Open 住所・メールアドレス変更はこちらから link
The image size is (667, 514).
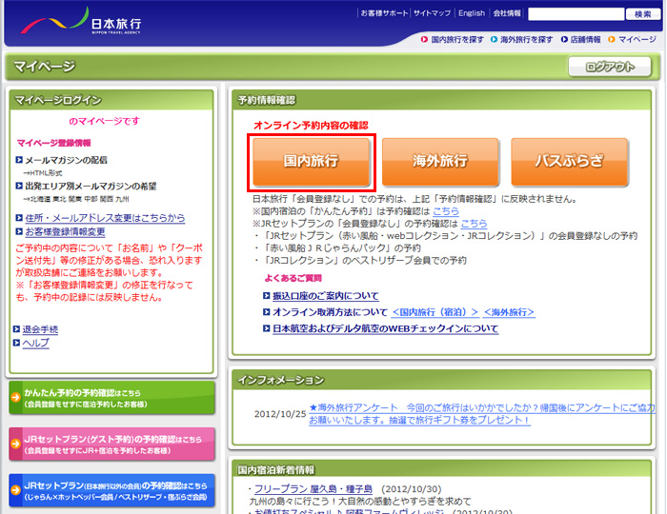pyautogui.click(x=105, y=218)
